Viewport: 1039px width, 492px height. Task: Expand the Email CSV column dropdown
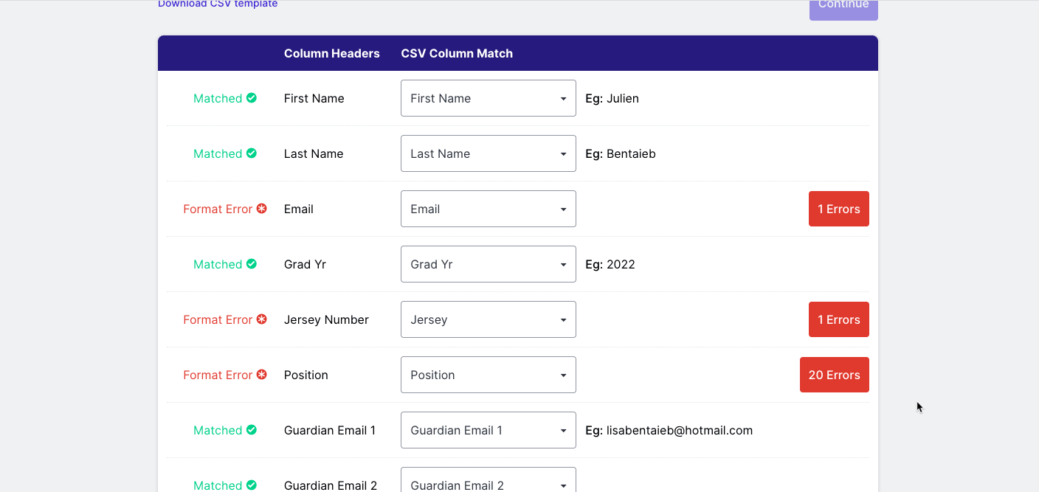489,209
